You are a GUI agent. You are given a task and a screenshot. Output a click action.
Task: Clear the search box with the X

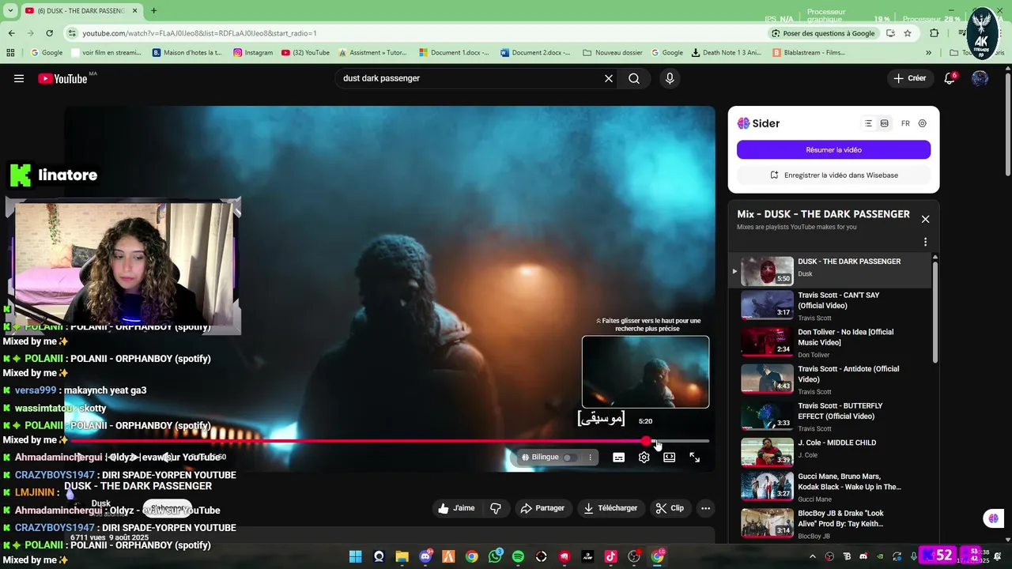609,78
